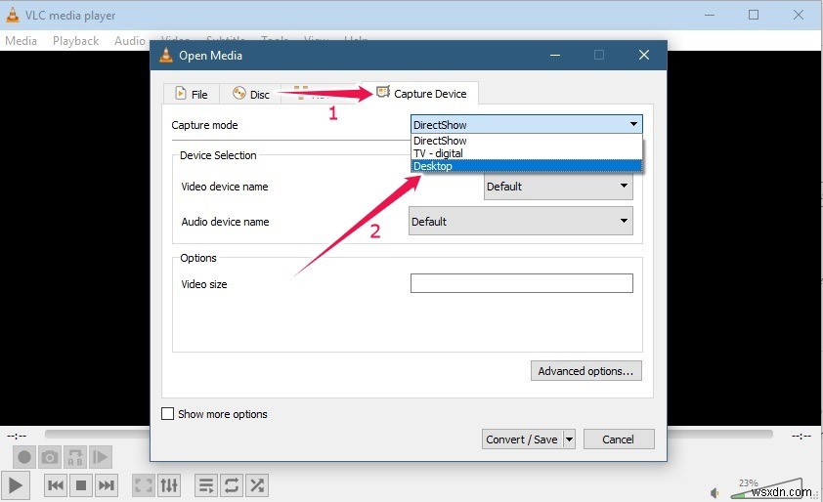Viewport: 823px width, 502px height.
Task: Toggle the playlist view icon
Action: coord(206,485)
